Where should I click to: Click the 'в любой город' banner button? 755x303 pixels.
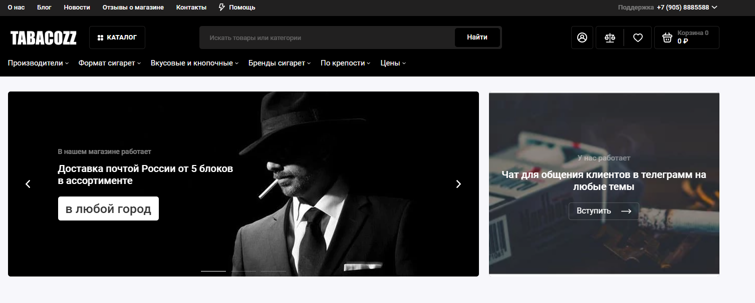[x=108, y=208]
